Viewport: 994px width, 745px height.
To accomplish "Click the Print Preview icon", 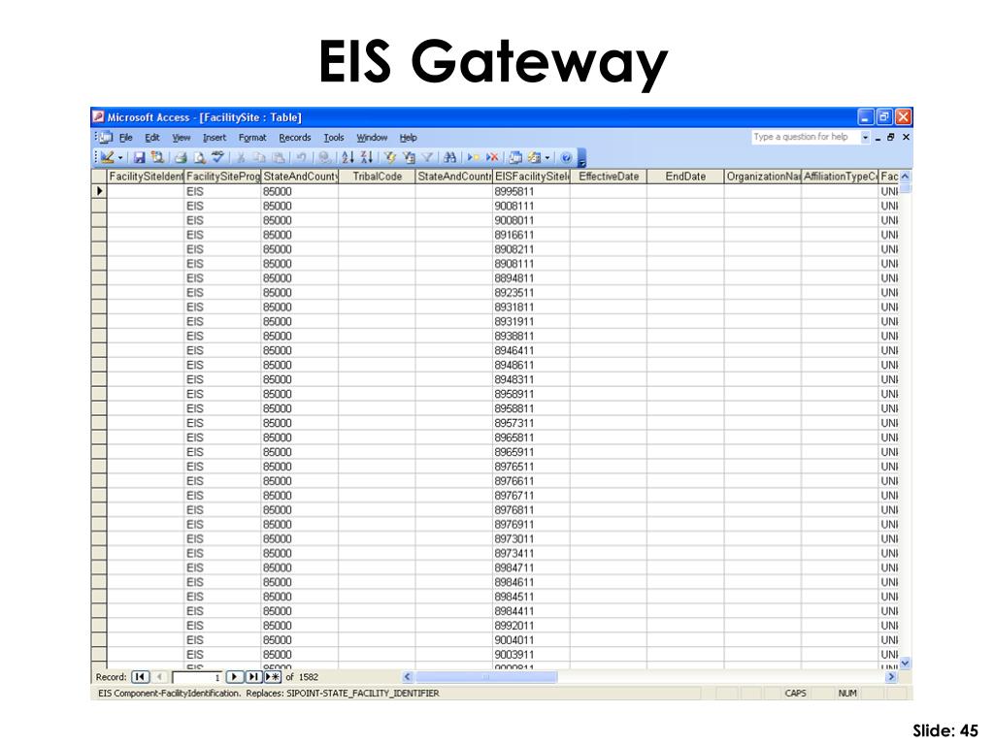I will [x=200, y=157].
